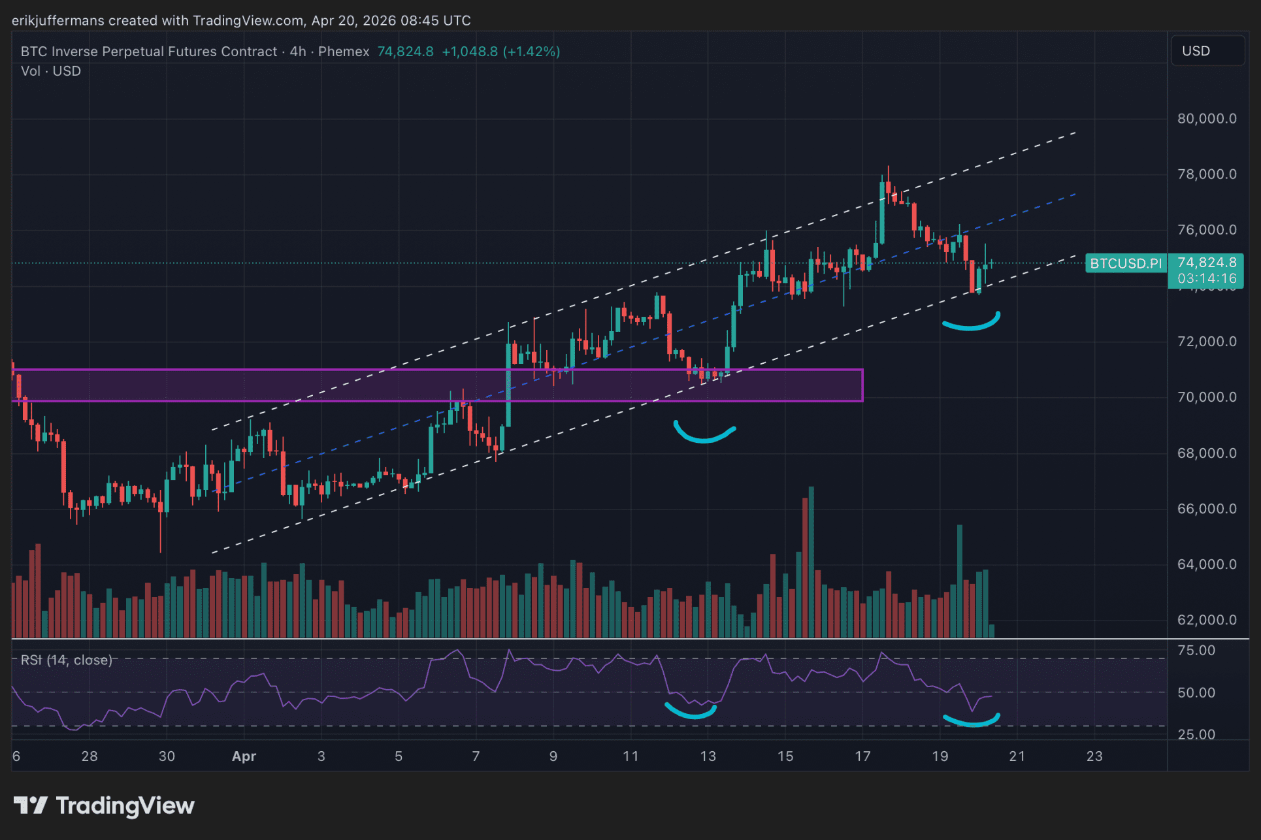
Task: Click the 21 date label on the time axis
Action: coord(1017,756)
